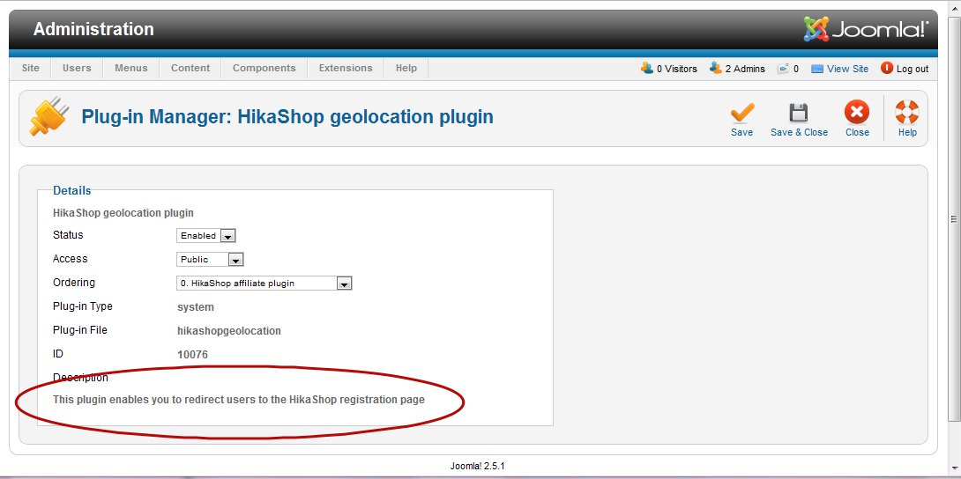Image resolution: width=961 pixels, height=479 pixels.
Task: Open the Menus menu
Action: coord(131,68)
